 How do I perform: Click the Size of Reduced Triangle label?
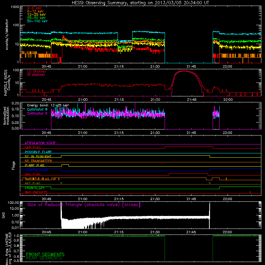click(84, 205)
